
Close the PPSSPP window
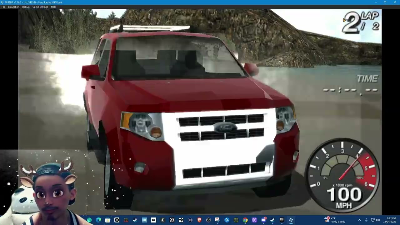click(395, 2)
